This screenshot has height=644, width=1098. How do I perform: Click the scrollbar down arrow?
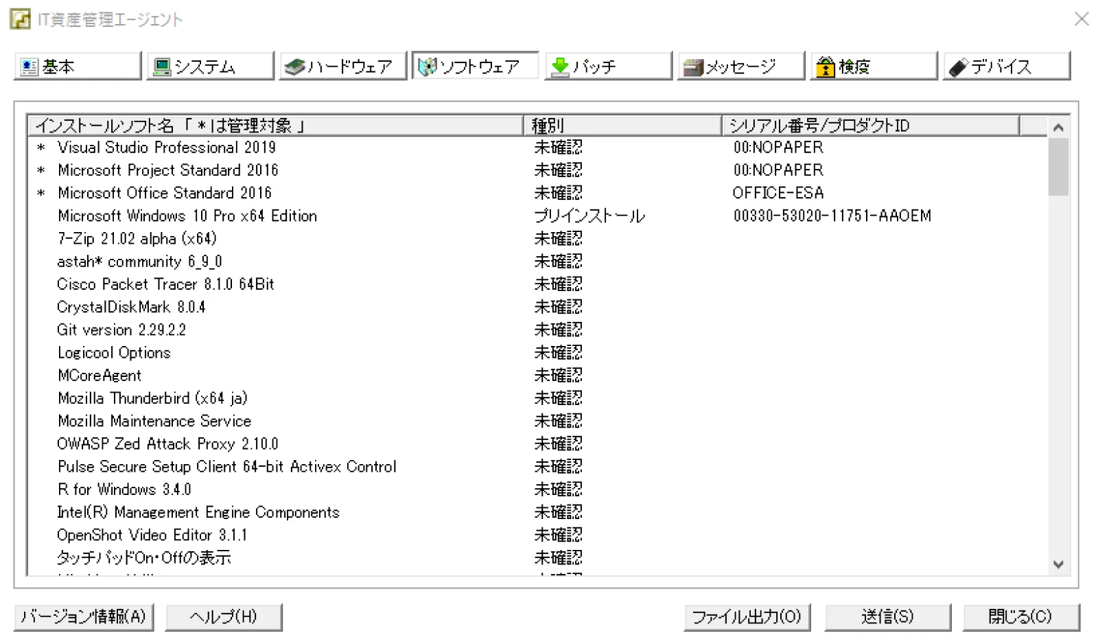(x=1058, y=564)
